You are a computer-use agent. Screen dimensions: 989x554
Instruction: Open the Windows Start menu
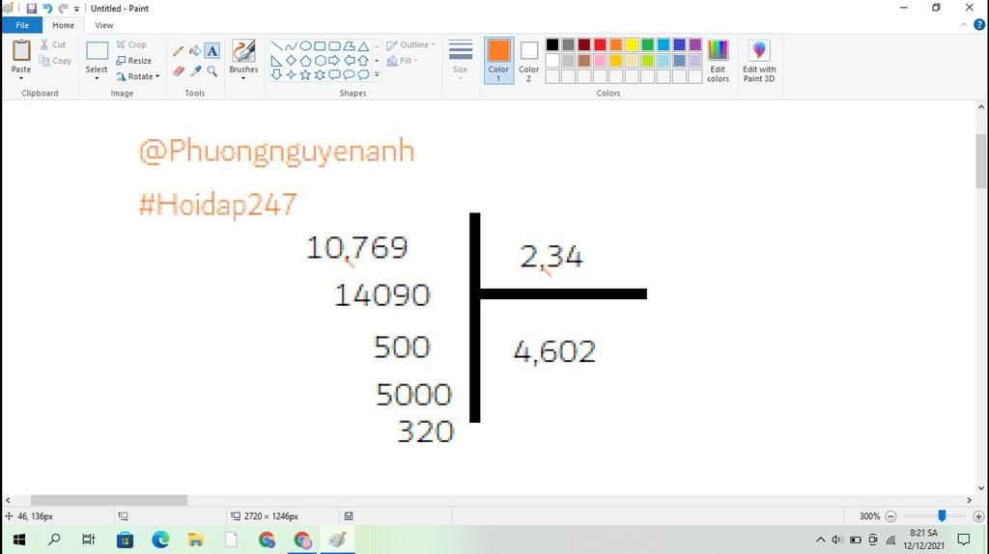[19, 540]
